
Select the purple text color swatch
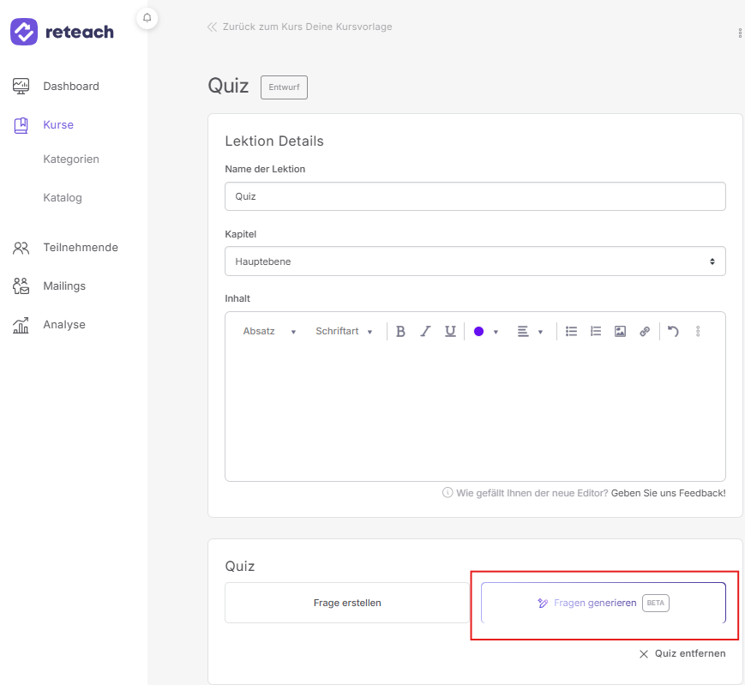[x=478, y=332]
